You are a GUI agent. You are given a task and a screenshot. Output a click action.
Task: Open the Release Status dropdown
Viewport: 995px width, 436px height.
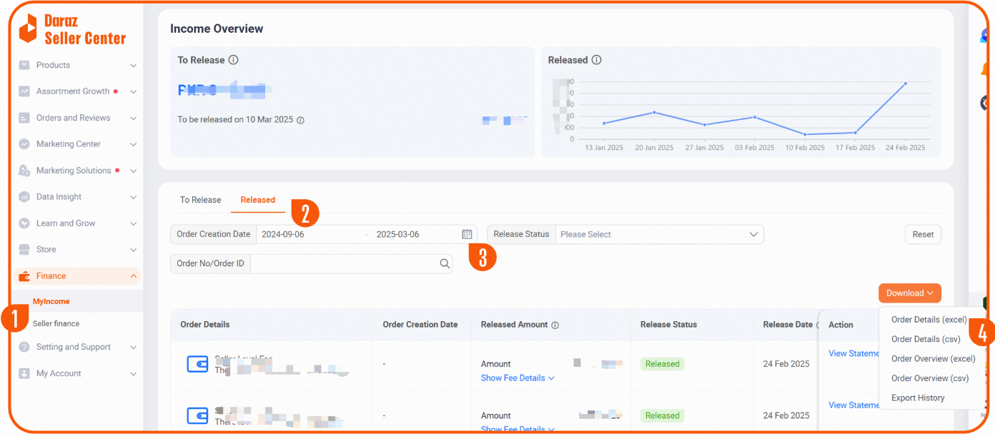coord(658,235)
